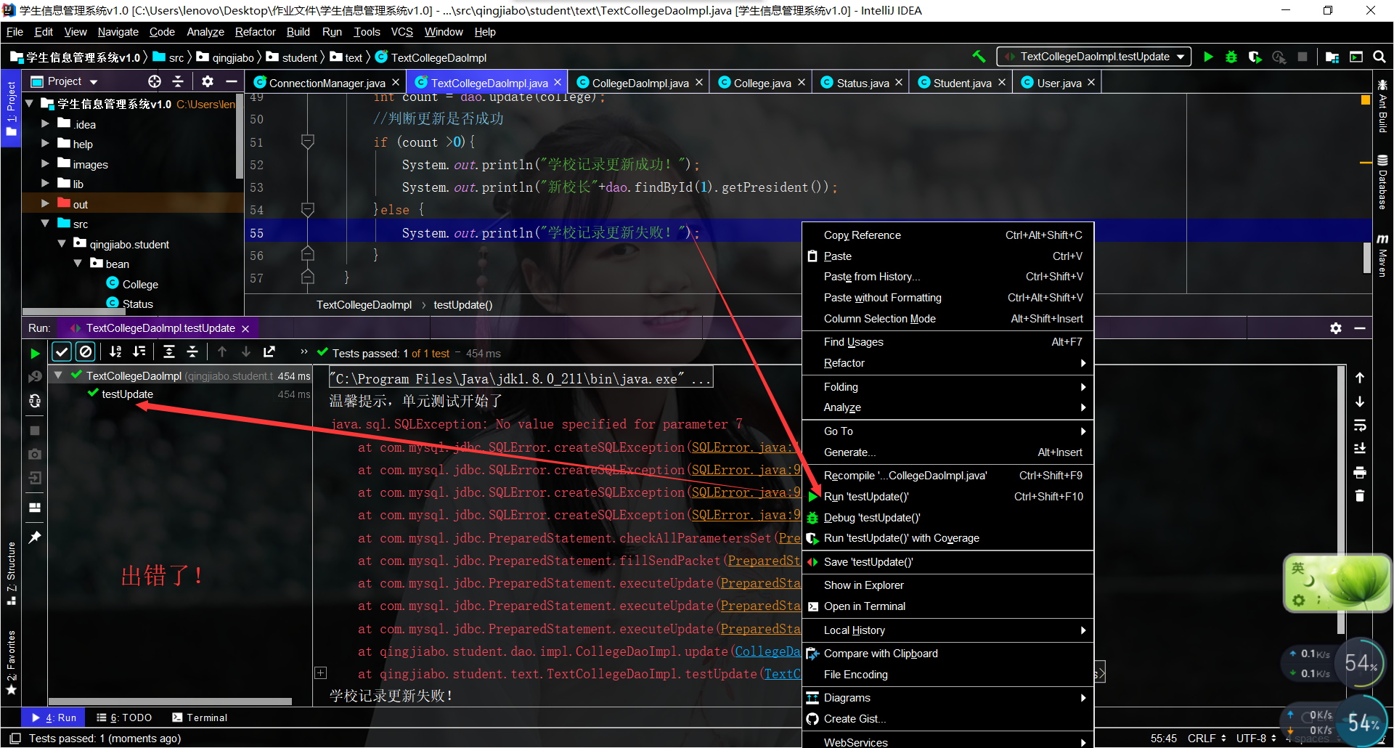
Task: Toggle the tool window quick-access button in the status bar
Action: [15, 739]
